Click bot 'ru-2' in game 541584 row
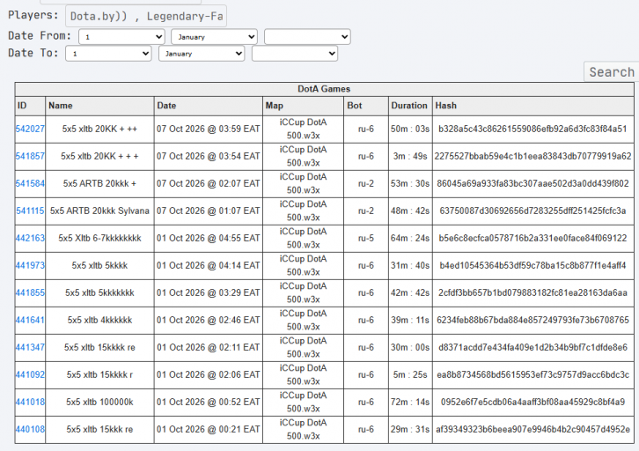This screenshot has width=639, height=451. 366,183
